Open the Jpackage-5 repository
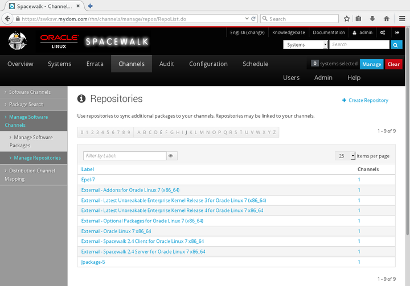This screenshot has height=286, width=410. [x=93, y=262]
